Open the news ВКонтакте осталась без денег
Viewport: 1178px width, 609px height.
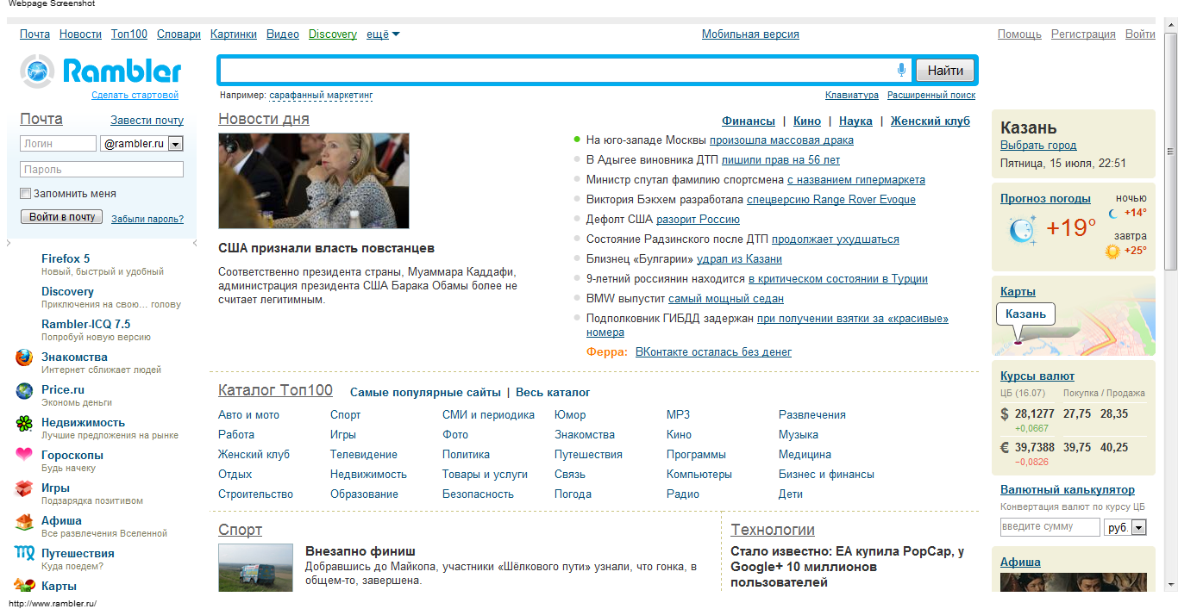[713, 352]
